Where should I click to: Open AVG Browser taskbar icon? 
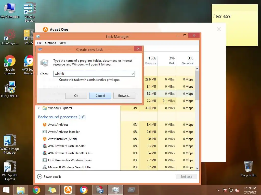[84, 190]
